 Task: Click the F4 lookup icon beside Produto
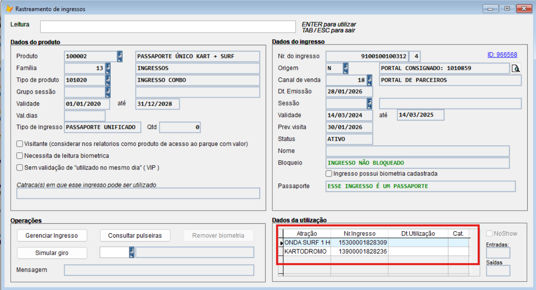(x=120, y=56)
